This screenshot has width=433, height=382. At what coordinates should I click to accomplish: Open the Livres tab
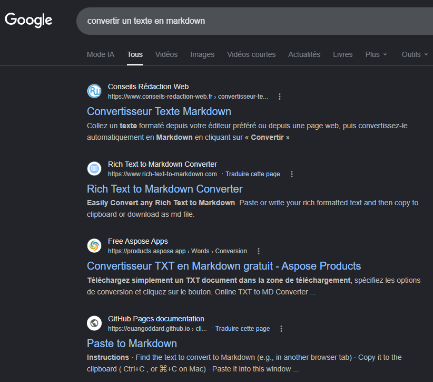tap(343, 54)
